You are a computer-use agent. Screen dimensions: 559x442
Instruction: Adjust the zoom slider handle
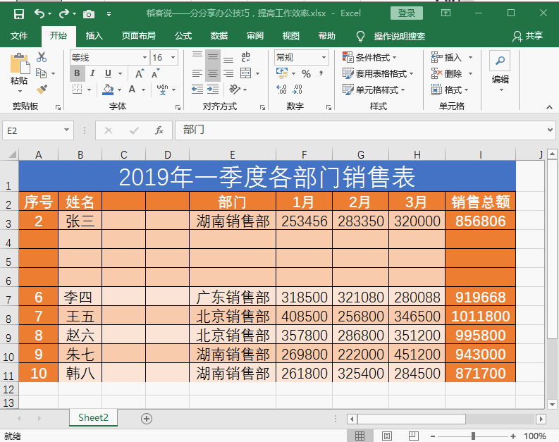[x=473, y=436]
